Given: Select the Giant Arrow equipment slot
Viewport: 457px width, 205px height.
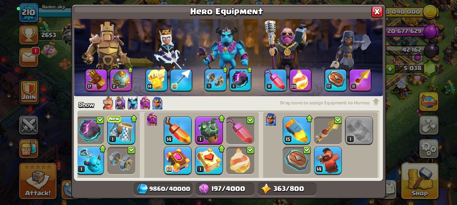Looking at the screenshot, I should pyautogui.click(x=181, y=80).
